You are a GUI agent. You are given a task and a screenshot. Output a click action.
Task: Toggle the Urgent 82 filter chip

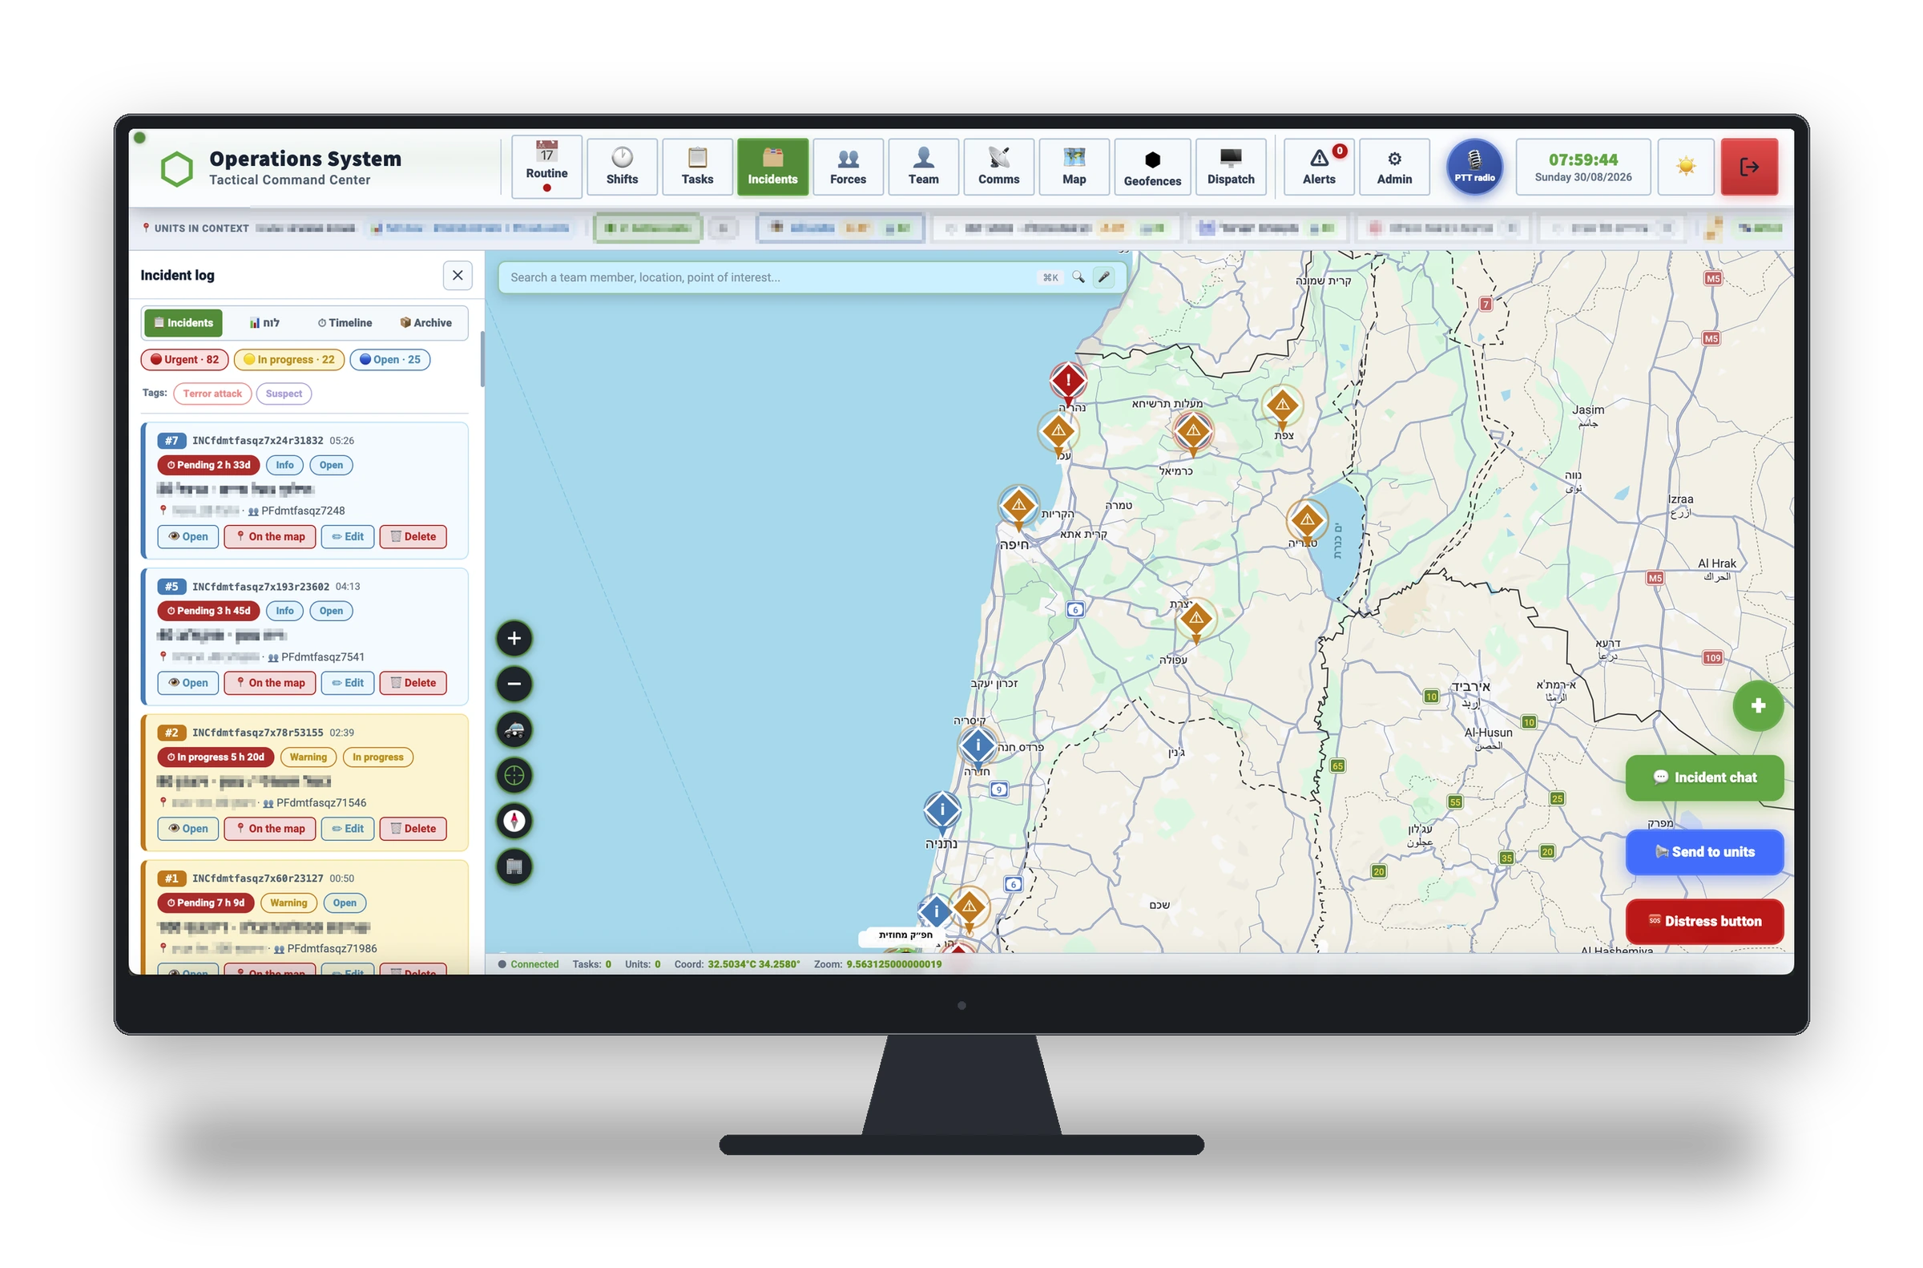click(x=184, y=360)
